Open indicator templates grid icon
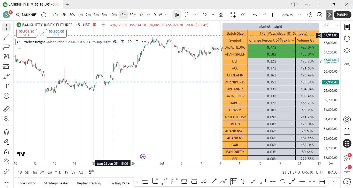The image size is (353, 188). tap(221, 15)
